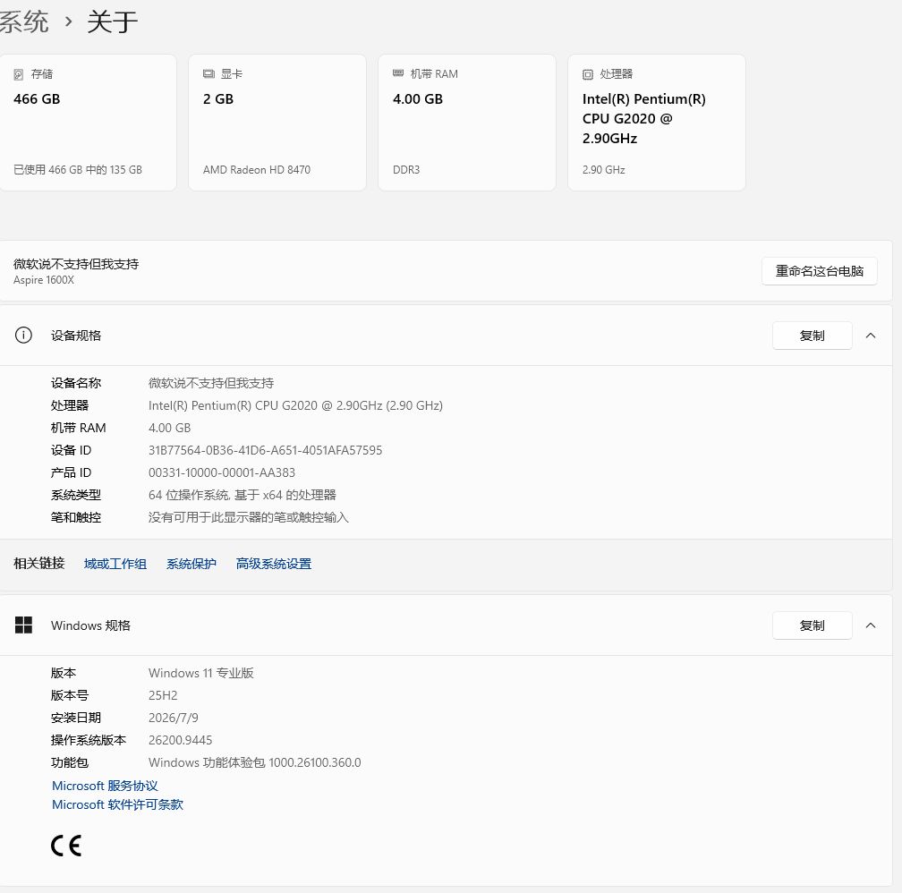Image resolution: width=902 pixels, height=893 pixels.
Task: Click the 相关链接 label
Action: point(39,564)
